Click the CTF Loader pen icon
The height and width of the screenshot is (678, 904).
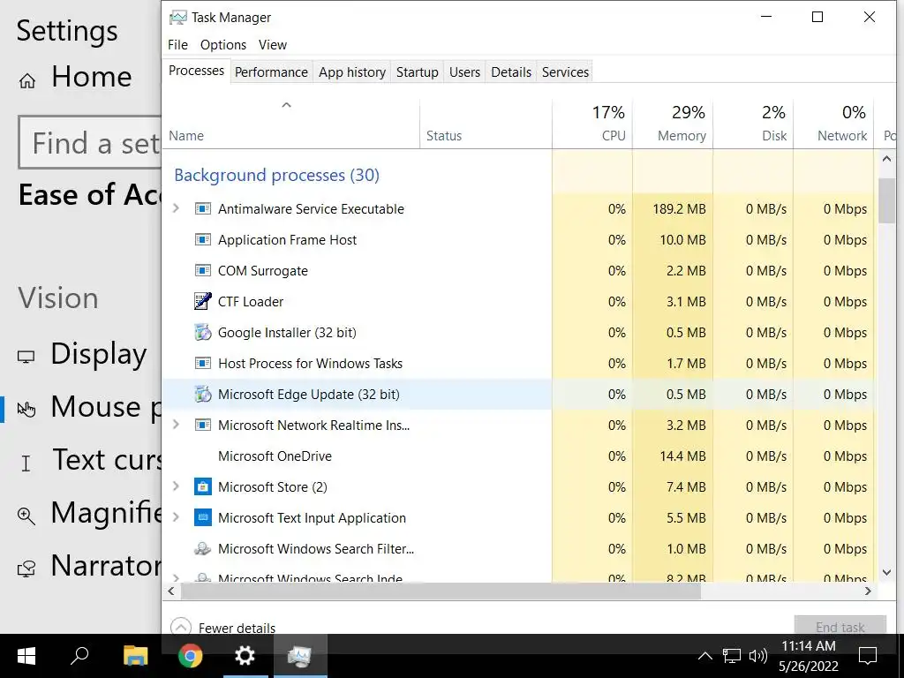[x=202, y=302]
